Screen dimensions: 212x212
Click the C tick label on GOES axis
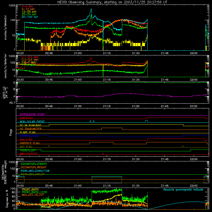click(x=14, y=83)
